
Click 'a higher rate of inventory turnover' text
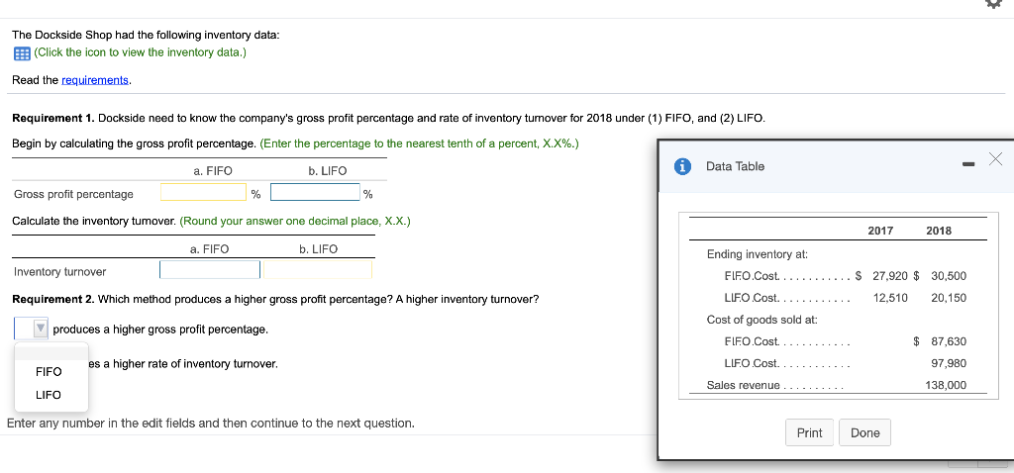[189, 364]
